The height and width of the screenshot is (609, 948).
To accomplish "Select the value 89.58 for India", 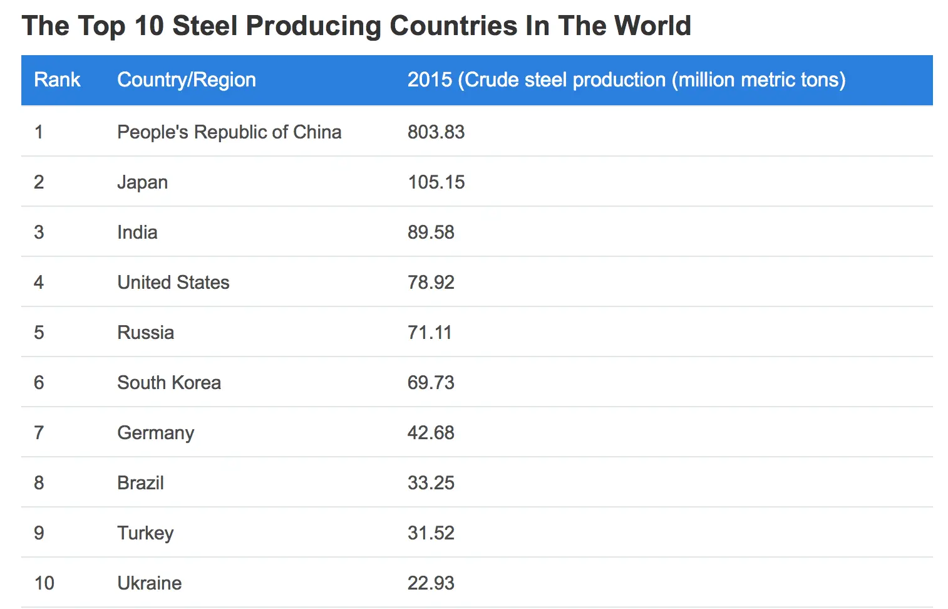I will [x=431, y=232].
